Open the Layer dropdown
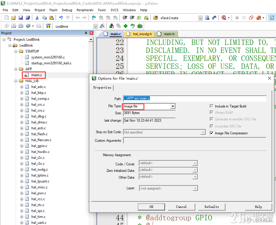This screenshot has height=225, width=276. [195, 188]
